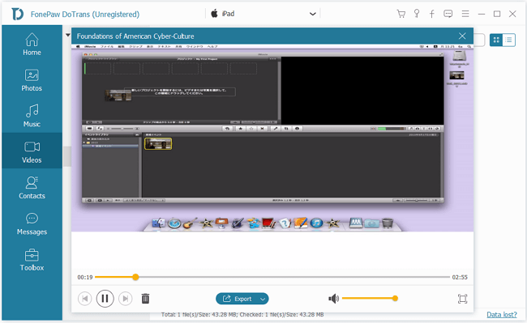Collapse the triangle arrow beside sidebar

pos(68,36)
